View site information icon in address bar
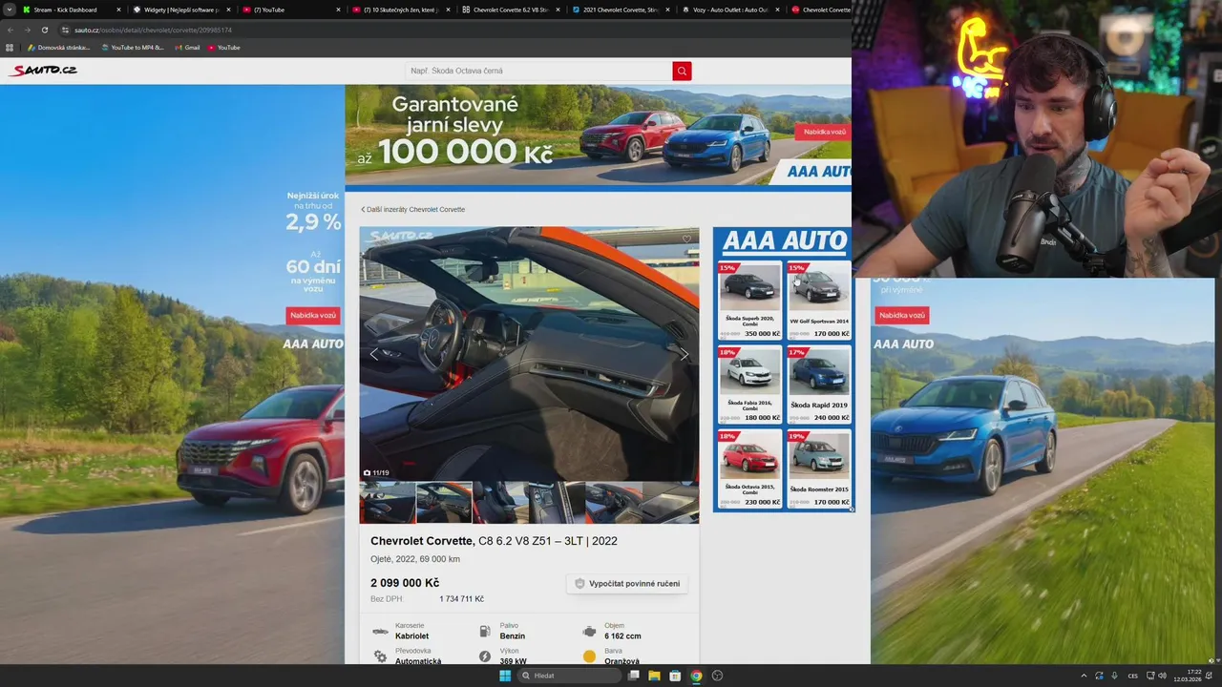The width and height of the screenshot is (1222, 687). click(x=65, y=30)
